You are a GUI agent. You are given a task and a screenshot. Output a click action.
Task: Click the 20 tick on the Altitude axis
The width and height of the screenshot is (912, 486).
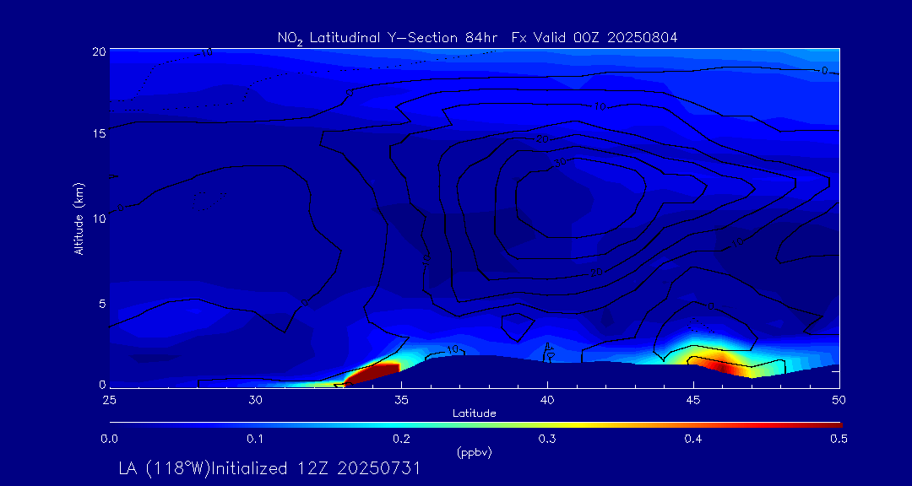point(100,51)
